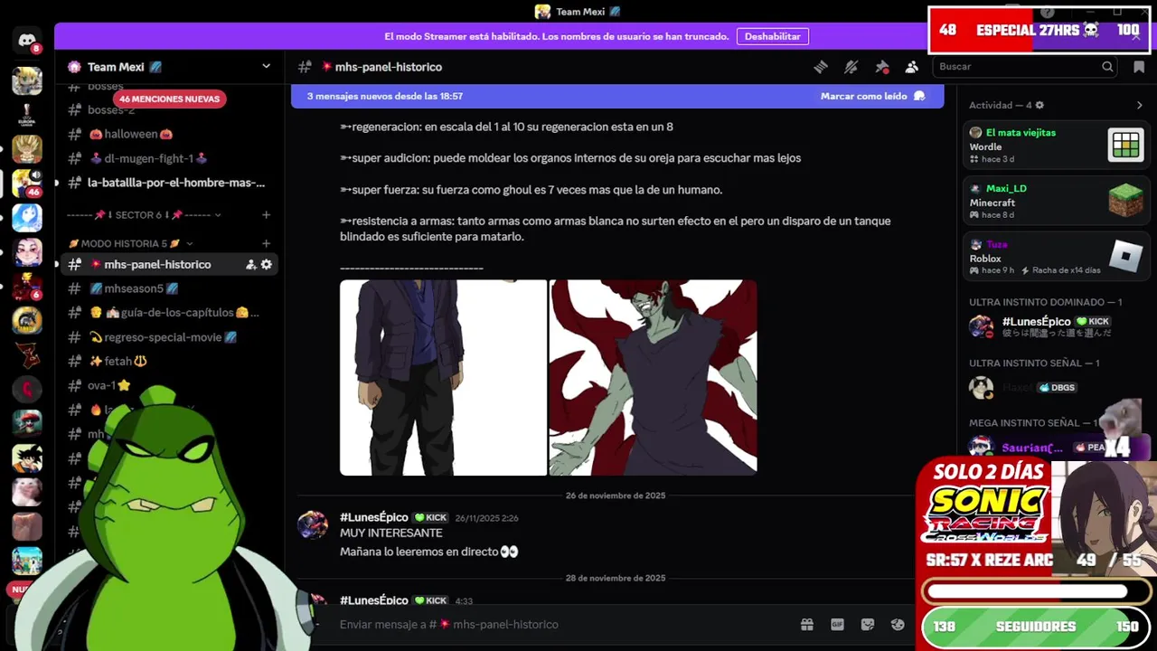Click the 'MUY INTERESANTE' message text

point(391,533)
